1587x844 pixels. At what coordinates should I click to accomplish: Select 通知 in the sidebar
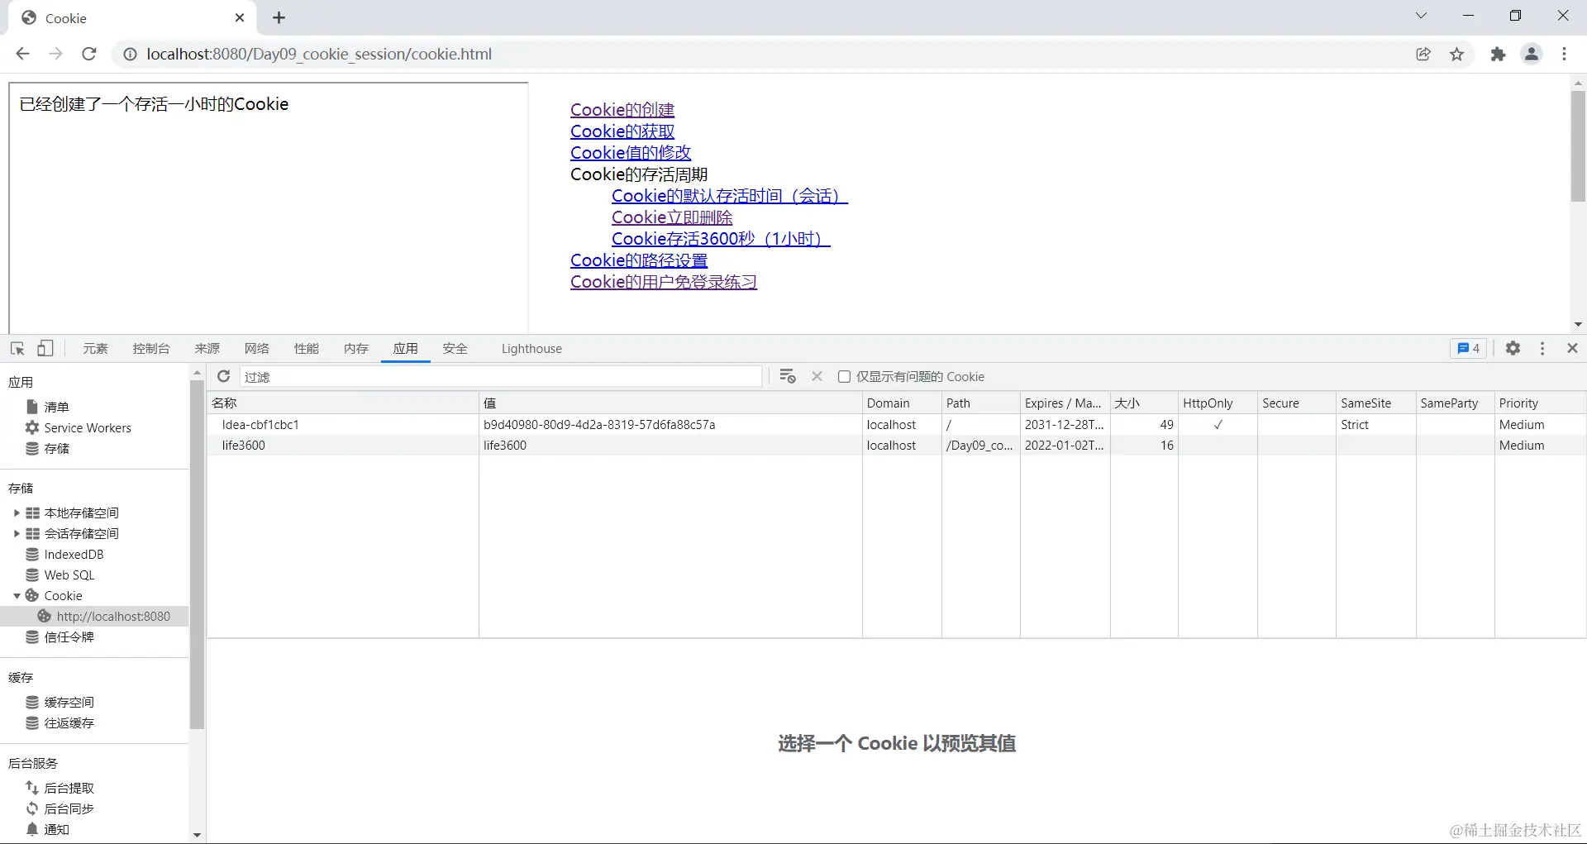(56, 829)
